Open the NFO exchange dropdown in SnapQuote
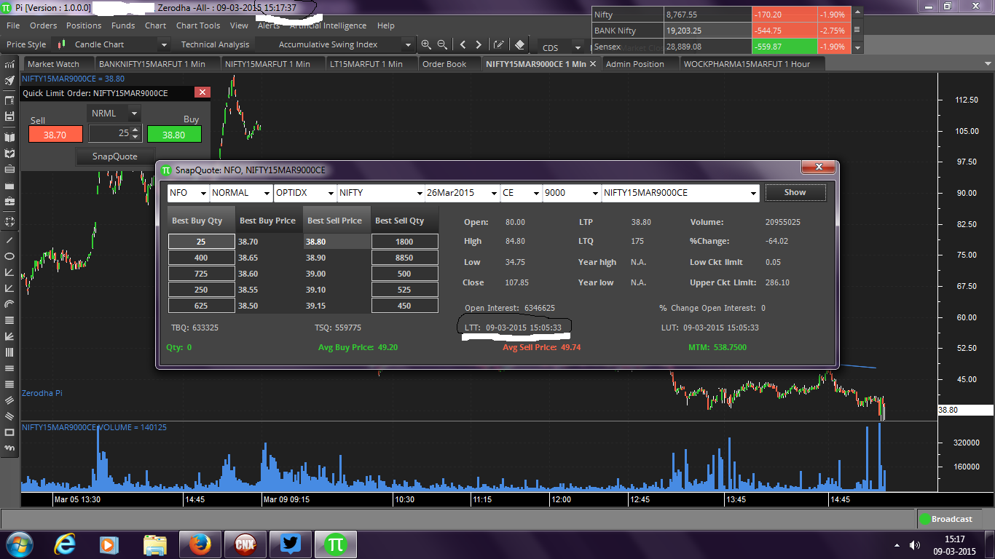 [203, 193]
